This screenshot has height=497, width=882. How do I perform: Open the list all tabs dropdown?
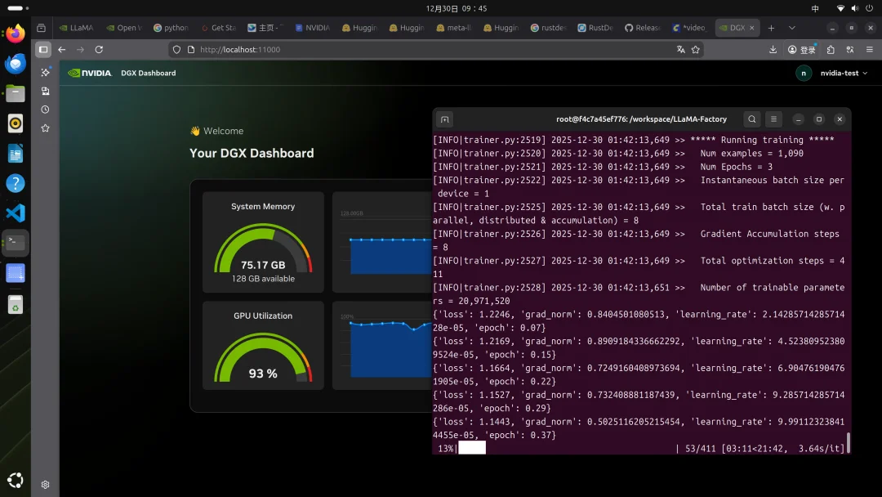(791, 28)
